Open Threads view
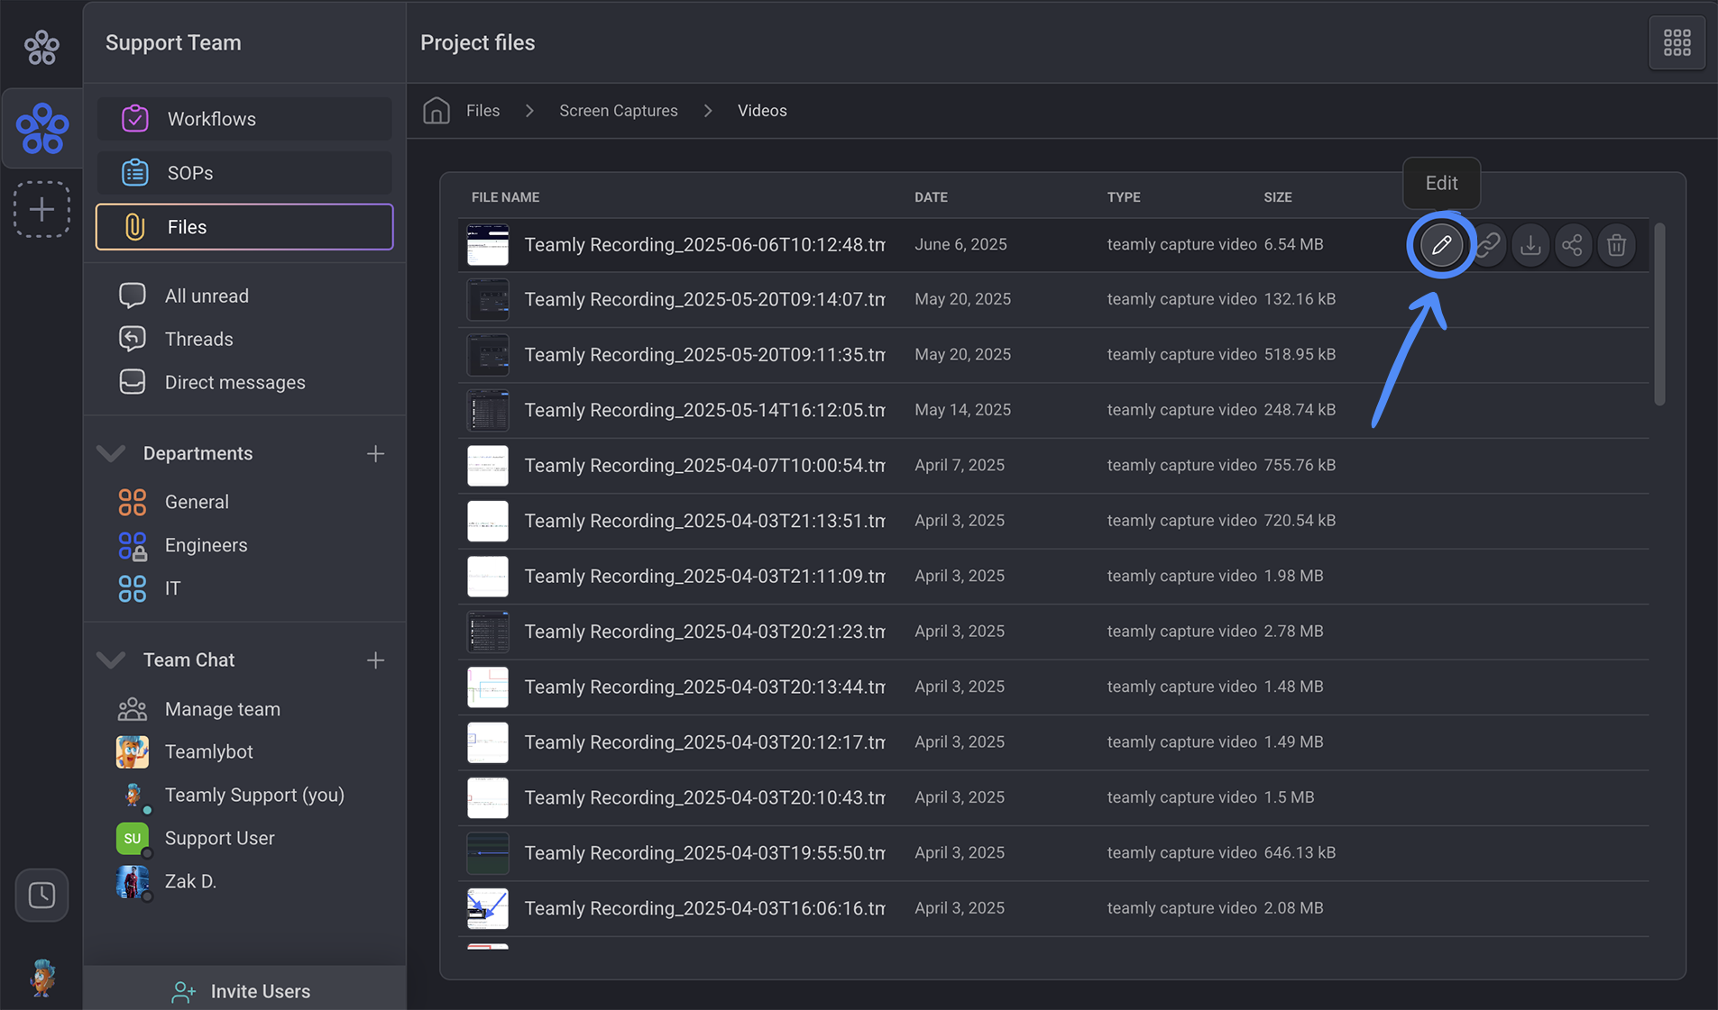 [198, 339]
